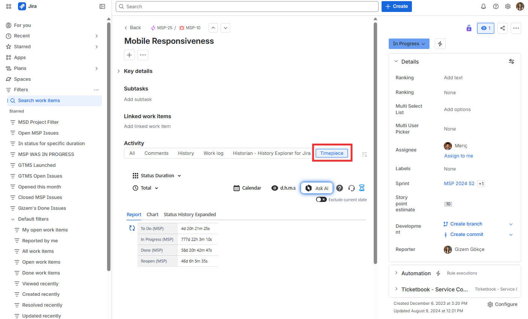528x319 pixels.
Task: Open parent issue MSP-25 breadcrumb
Action: (161, 28)
